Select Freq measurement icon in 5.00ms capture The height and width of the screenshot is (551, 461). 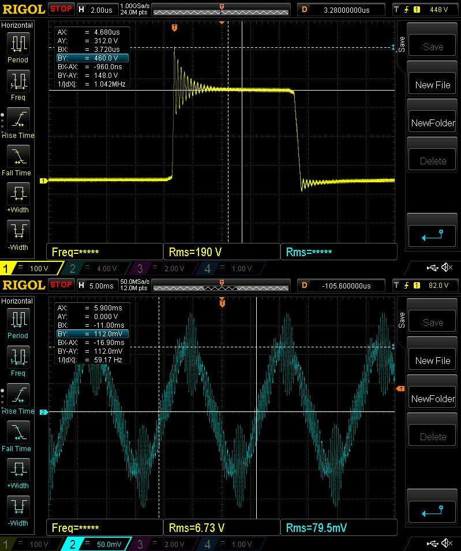(18, 357)
